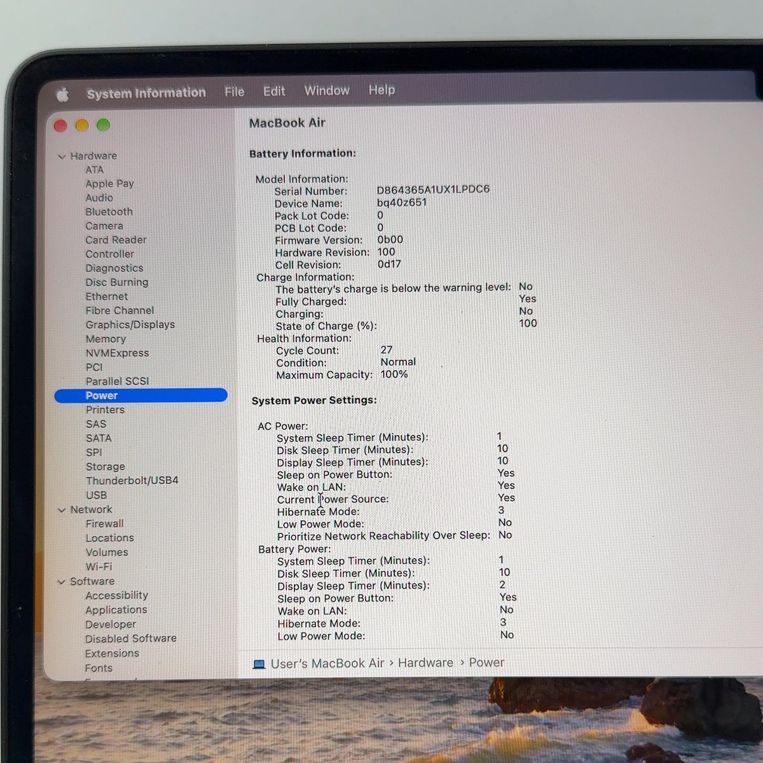
Task: Select USB in the sidebar
Action: 96,495
